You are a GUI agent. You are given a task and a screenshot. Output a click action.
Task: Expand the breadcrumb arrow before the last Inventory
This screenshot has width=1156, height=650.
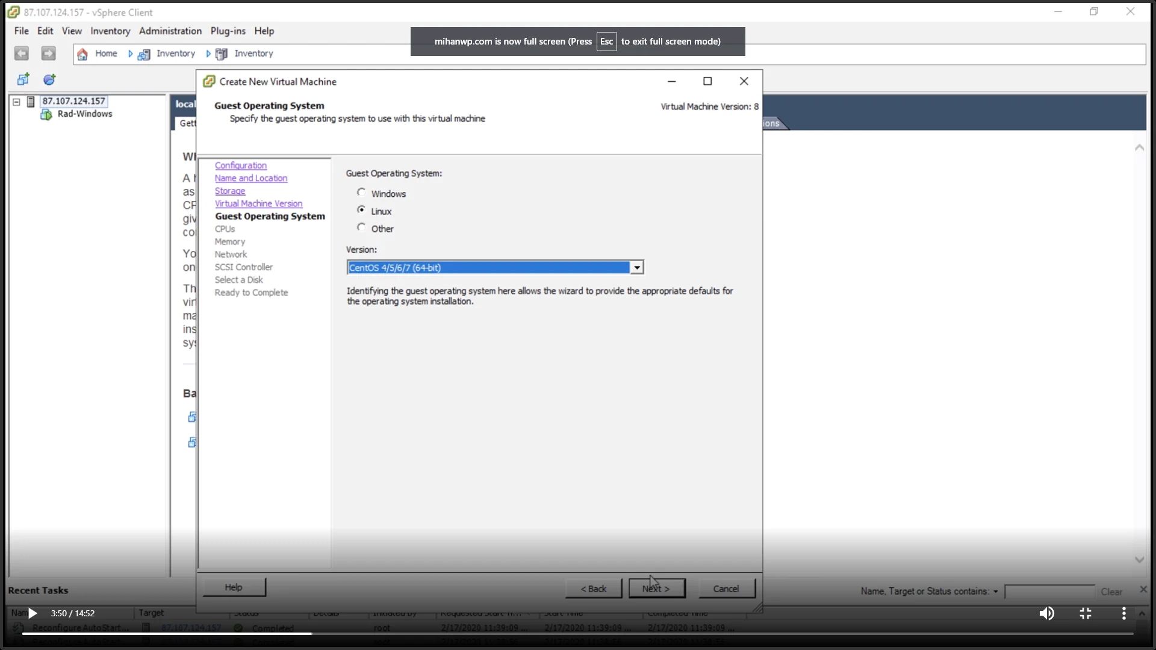tap(208, 54)
